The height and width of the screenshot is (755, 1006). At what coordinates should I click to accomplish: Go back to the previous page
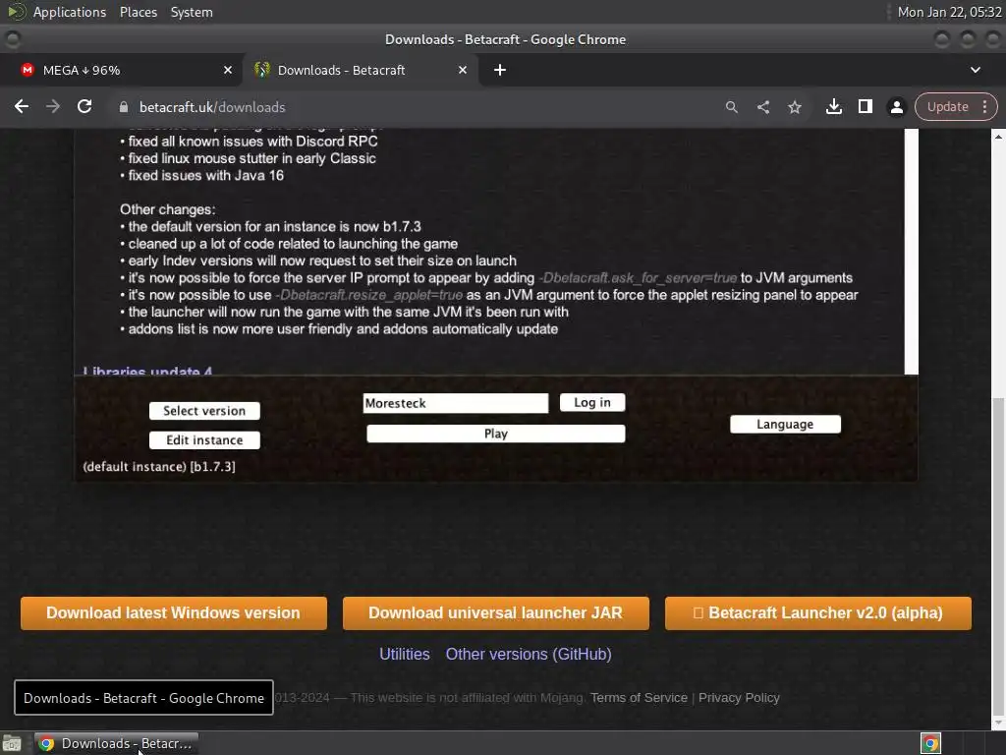coord(22,106)
